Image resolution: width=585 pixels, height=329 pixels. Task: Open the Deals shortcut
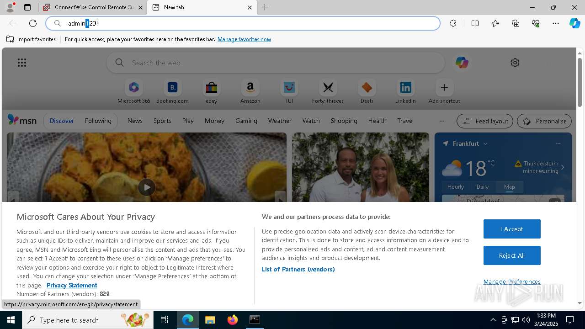click(367, 92)
